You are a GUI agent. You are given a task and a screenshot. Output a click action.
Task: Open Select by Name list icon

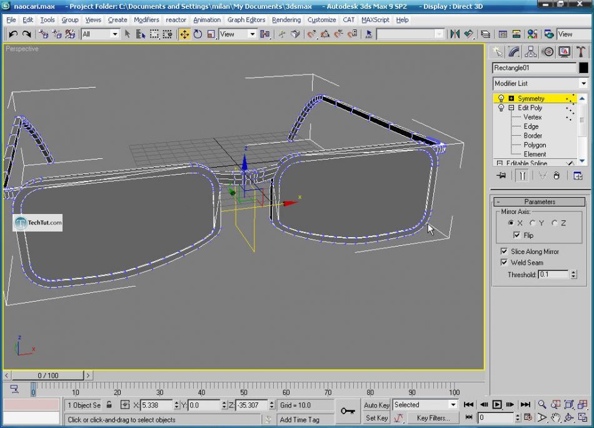click(141, 34)
